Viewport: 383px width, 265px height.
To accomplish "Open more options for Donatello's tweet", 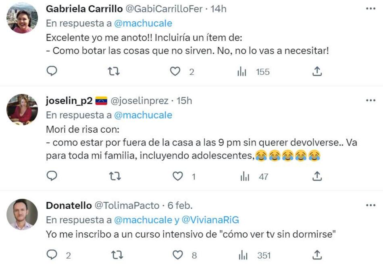I will (x=370, y=205).
